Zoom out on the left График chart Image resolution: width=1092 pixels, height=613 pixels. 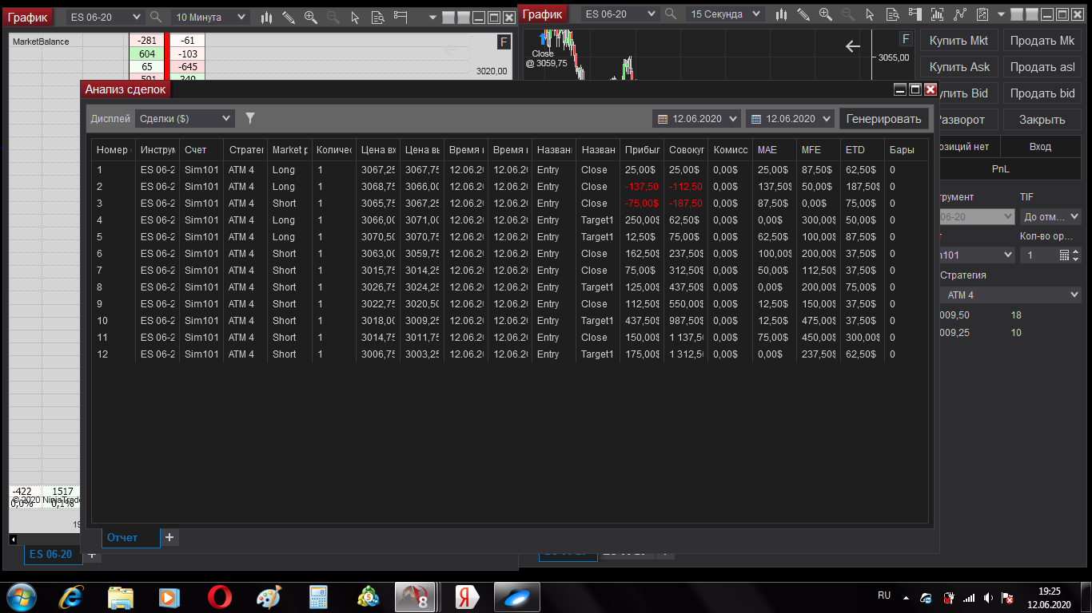[x=333, y=17]
